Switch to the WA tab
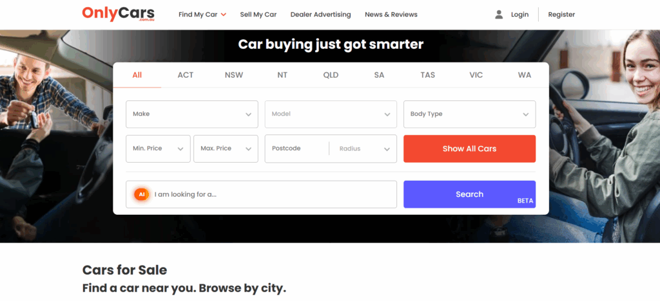The width and height of the screenshot is (660, 301). pyautogui.click(x=525, y=75)
